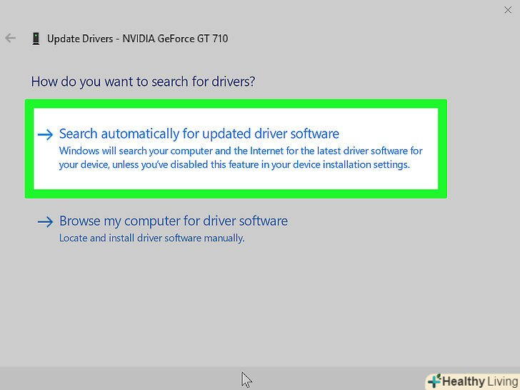Click the arrow beside Search automatically option

tap(45, 134)
